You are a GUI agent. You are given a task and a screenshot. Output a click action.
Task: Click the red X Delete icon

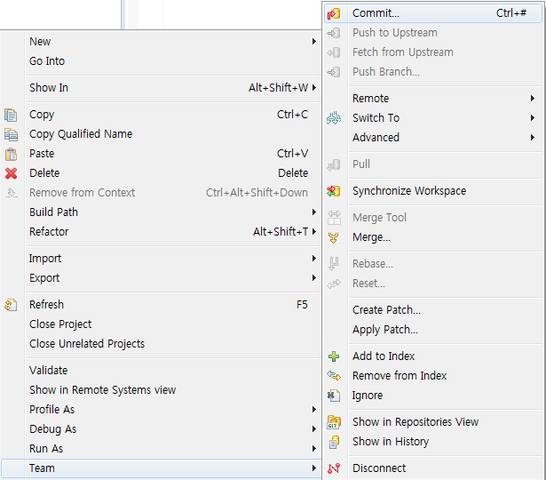coord(12,173)
